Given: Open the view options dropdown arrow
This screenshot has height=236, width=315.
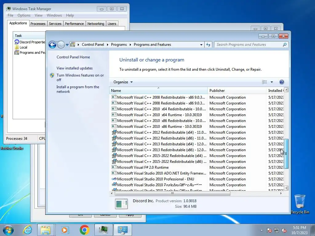Looking at the screenshot, I should (x=272, y=82).
